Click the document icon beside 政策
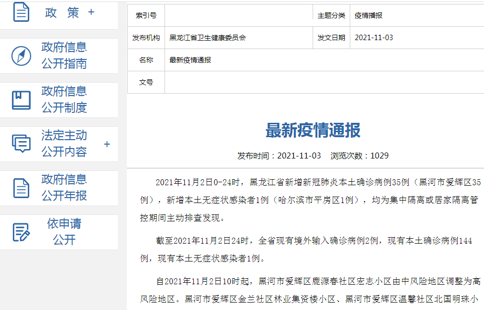 pyautogui.click(x=21, y=12)
